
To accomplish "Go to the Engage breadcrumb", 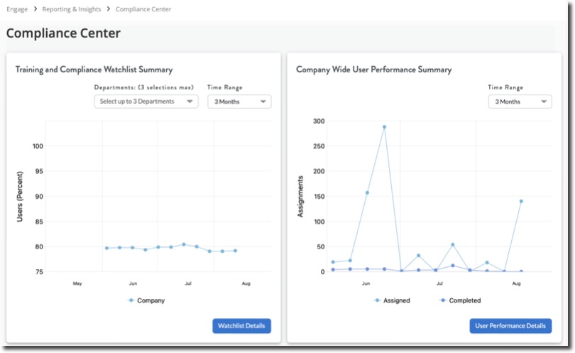I will pyautogui.click(x=16, y=9).
